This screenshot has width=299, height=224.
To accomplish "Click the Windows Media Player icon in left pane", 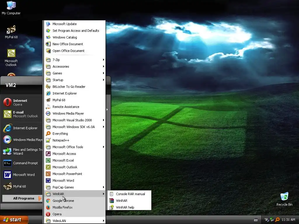I will click(x=7, y=140).
